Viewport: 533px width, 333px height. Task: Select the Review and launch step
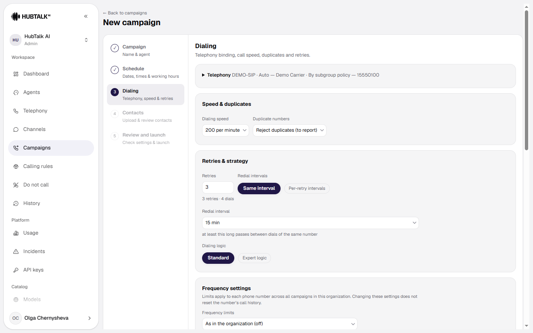click(x=145, y=138)
